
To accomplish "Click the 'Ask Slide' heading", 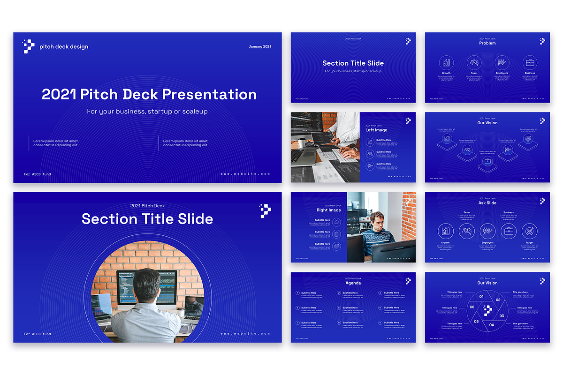I will [x=487, y=203].
